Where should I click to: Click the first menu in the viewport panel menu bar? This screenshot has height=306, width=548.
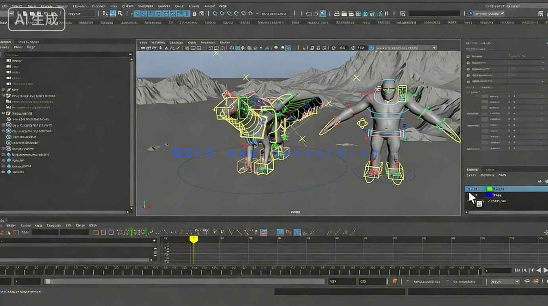click(x=143, y=42)
